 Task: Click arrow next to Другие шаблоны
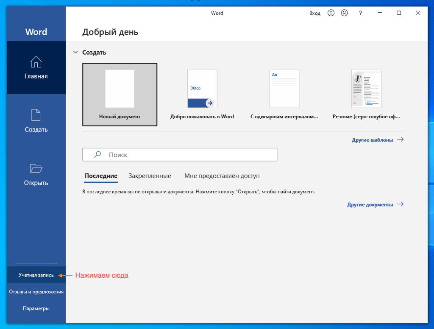click(x=400, y=139)
